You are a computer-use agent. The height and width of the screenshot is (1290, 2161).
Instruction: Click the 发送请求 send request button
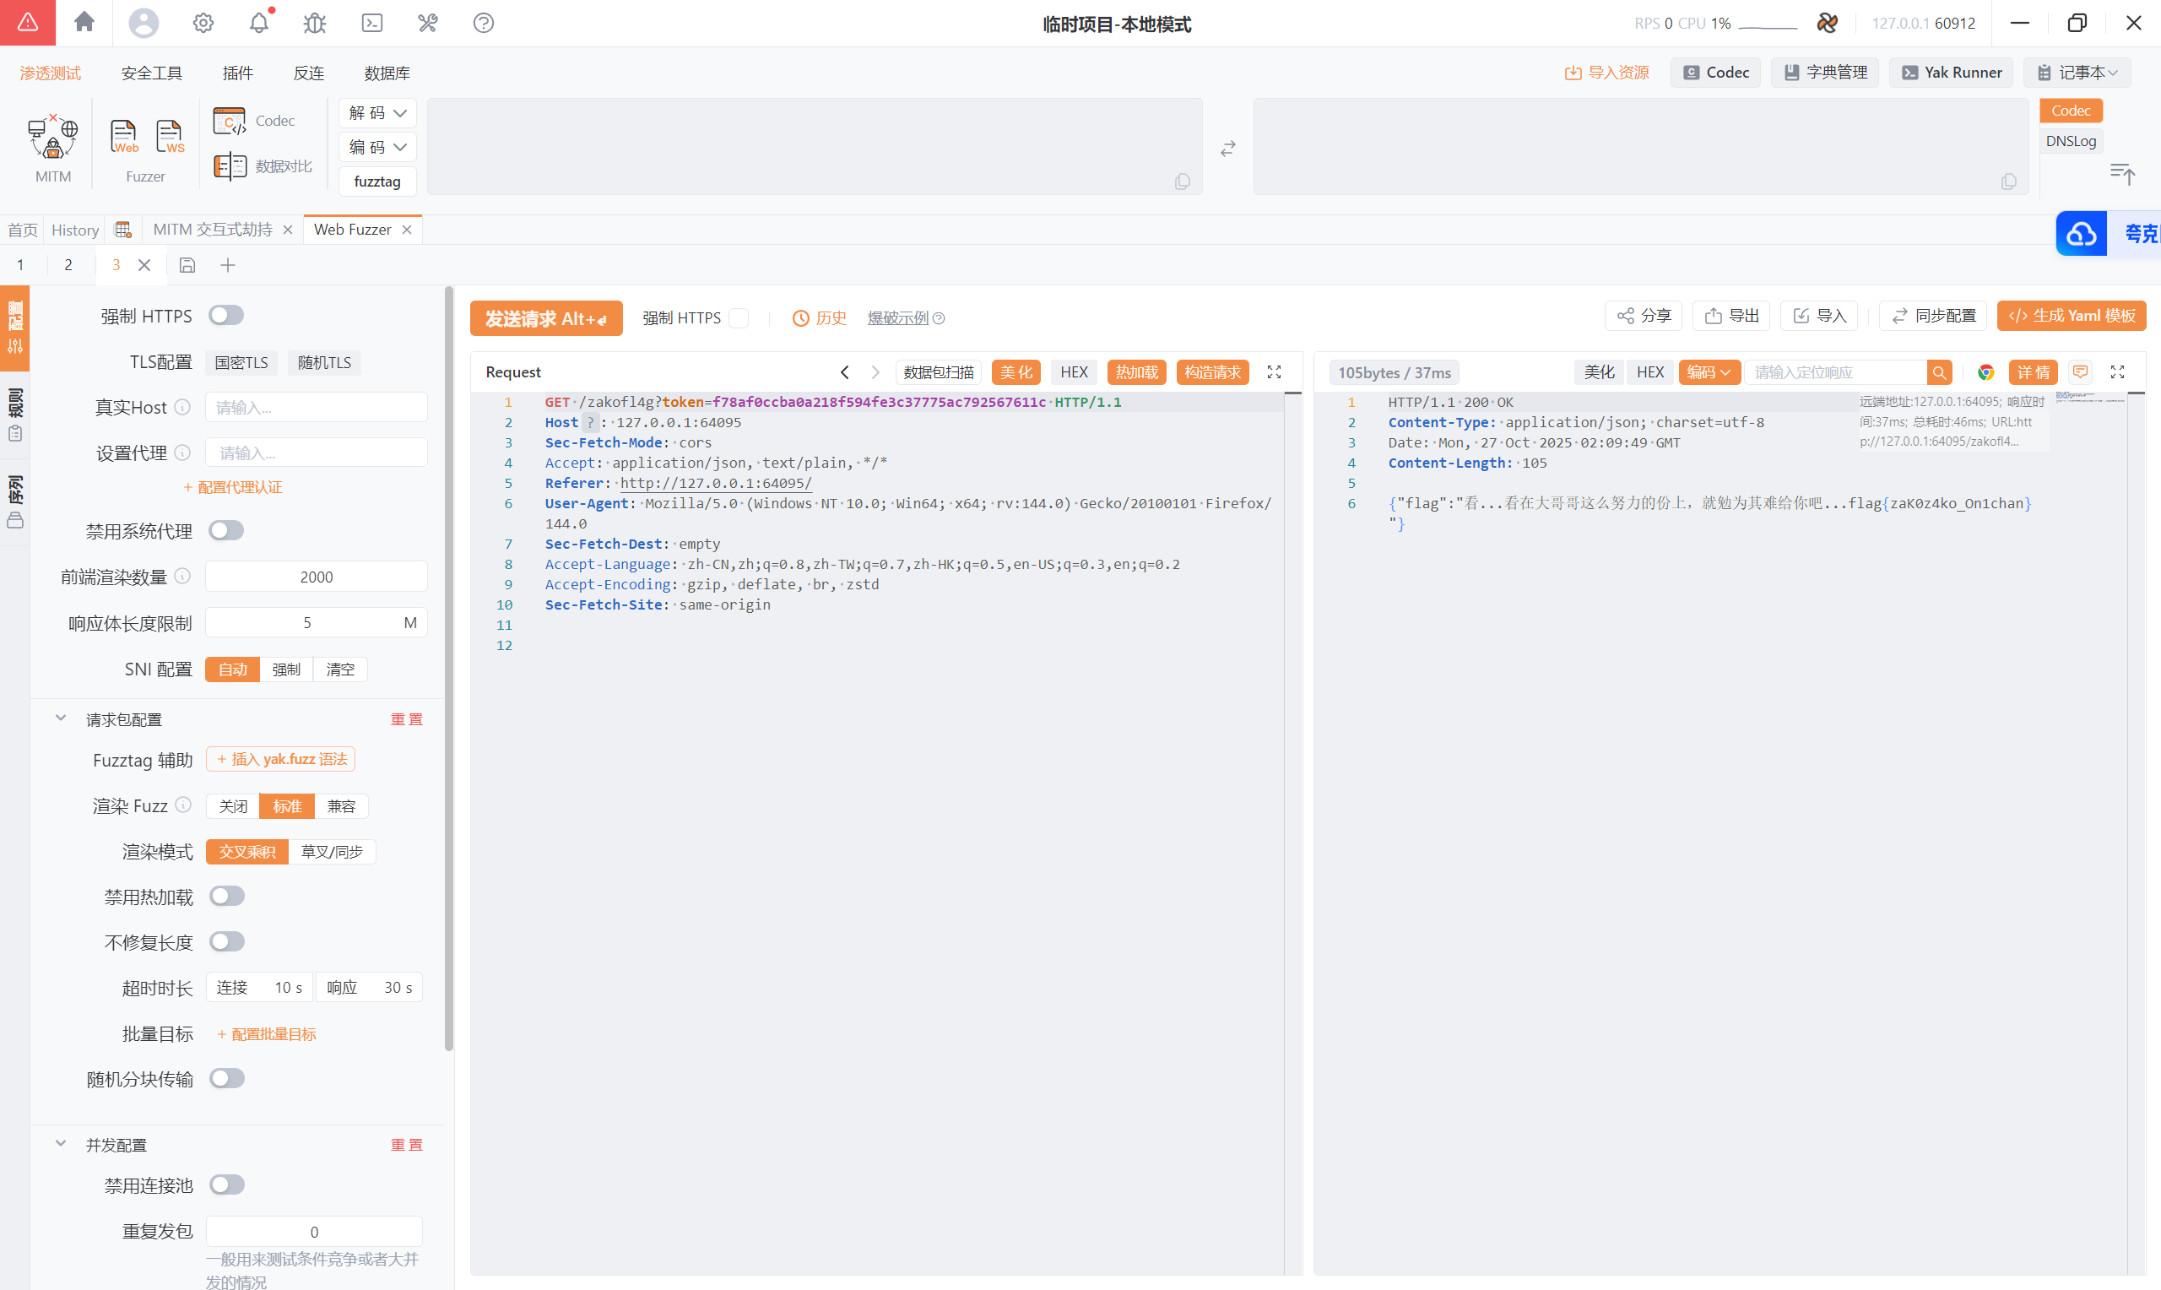545,318
